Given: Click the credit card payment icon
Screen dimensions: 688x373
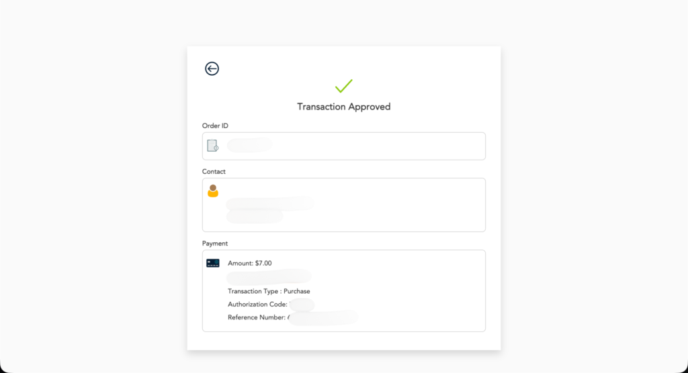Looking at the screenshot, I should tap(213, 263).
